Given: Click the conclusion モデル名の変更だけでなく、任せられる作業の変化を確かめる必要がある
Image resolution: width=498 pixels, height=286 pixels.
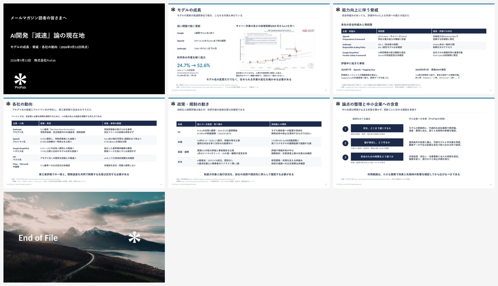Looking at the screenshot, I should coord(249,79).
